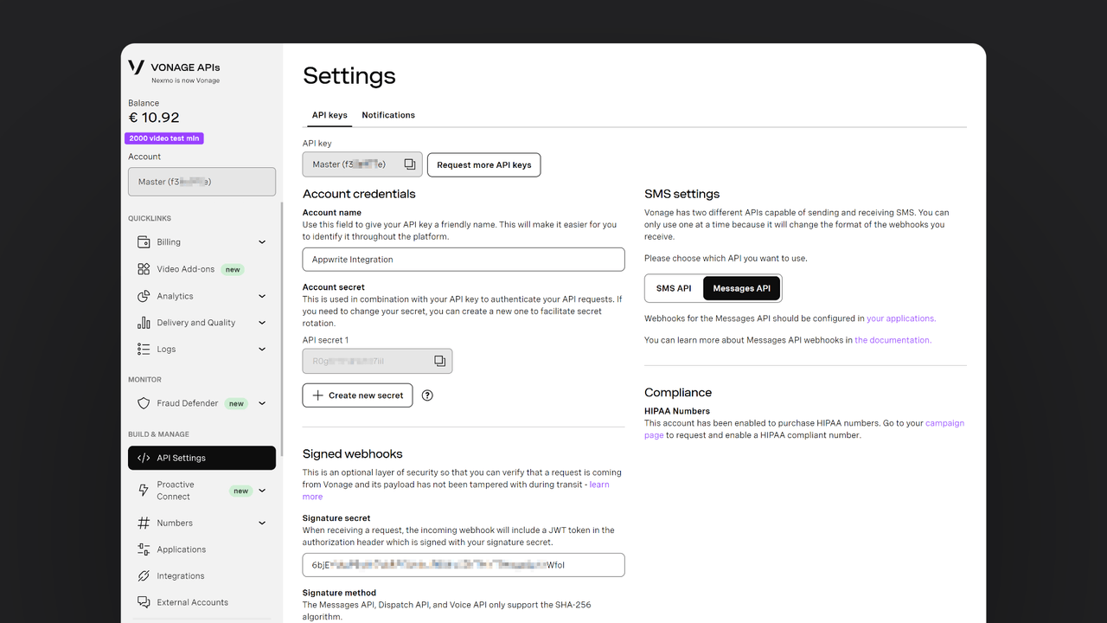Copy API secret 1 value
This screenshot has width=1107, height=623.
439,361
